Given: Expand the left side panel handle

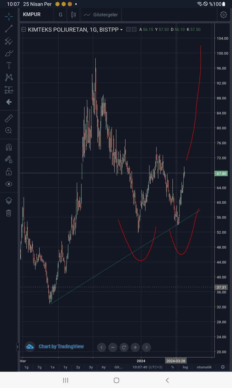Looking at the screenshot, I should pyautogui.click(x=18, y=347).
